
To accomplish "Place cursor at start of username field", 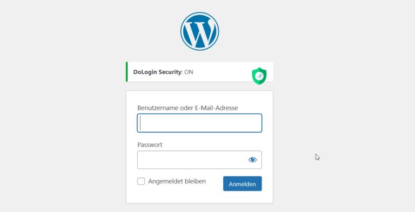I will pyautogui.click(x=140, y=123).
